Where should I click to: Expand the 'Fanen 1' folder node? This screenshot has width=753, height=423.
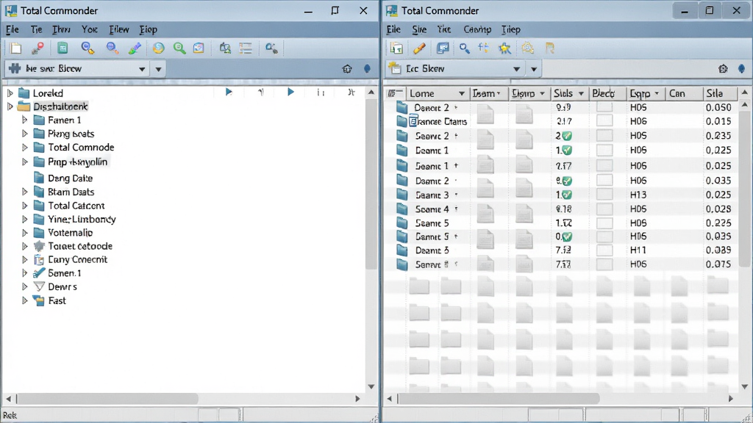pyautogui.click(x=24, y=120)
